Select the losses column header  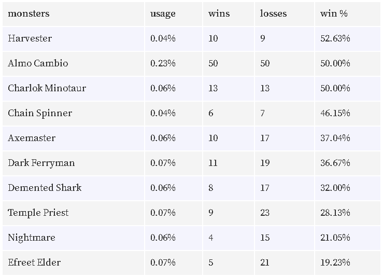tap(273, 13)
